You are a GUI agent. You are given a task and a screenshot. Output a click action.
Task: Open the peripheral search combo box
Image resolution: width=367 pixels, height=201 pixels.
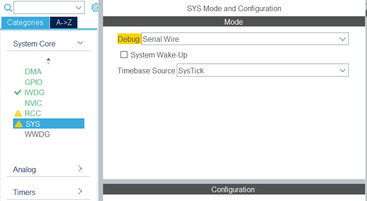coord(49,7)
